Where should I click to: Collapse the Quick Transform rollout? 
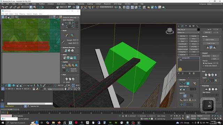pos(62,20)
